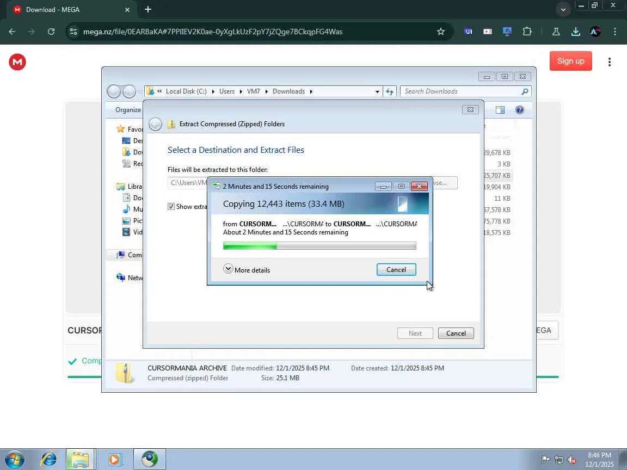The image size is (627, 470).
Task: Go back in Chrome browser
Action: point(12,32)
